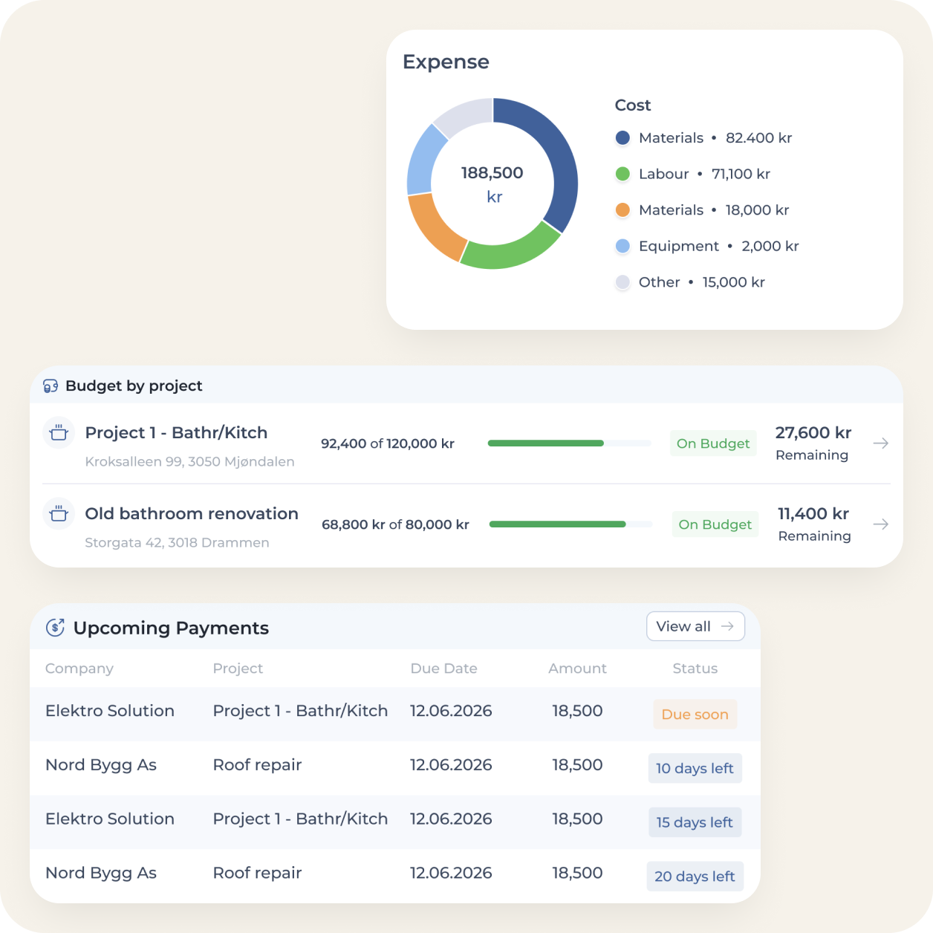Click the pot icon beside Project 1 - Bathr/Kitch budget

[x=59, y=432]
